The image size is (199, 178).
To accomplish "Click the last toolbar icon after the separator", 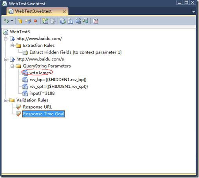I will [x=96, y=21].
